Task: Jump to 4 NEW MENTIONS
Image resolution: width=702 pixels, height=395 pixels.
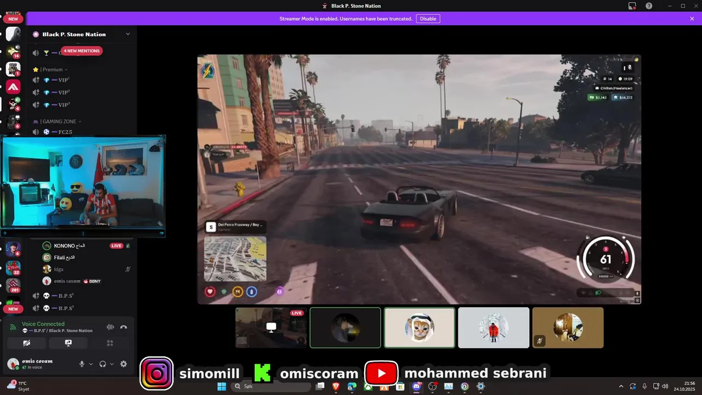Action: (x=81, y=51)
